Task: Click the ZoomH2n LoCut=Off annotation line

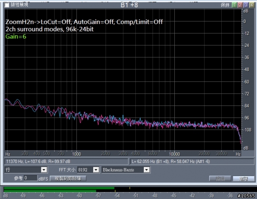Action: (84, 22)
